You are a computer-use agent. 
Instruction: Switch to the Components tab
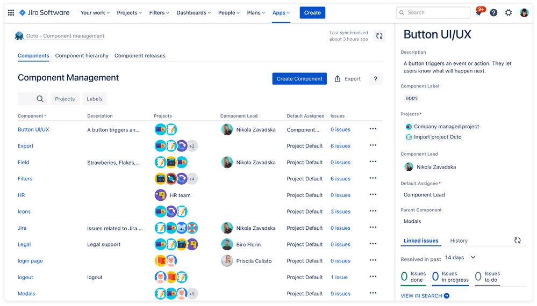(33, 55)
